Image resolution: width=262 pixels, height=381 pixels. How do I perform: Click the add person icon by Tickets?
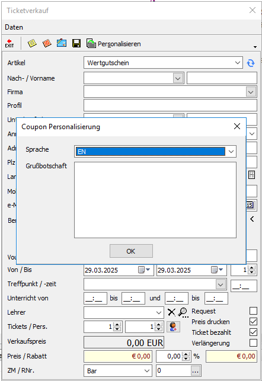pos(173,326)
